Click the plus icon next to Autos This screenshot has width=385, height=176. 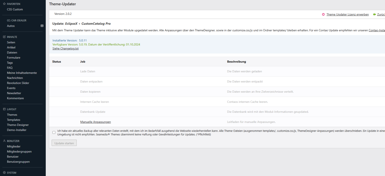(x=42, y=26)
